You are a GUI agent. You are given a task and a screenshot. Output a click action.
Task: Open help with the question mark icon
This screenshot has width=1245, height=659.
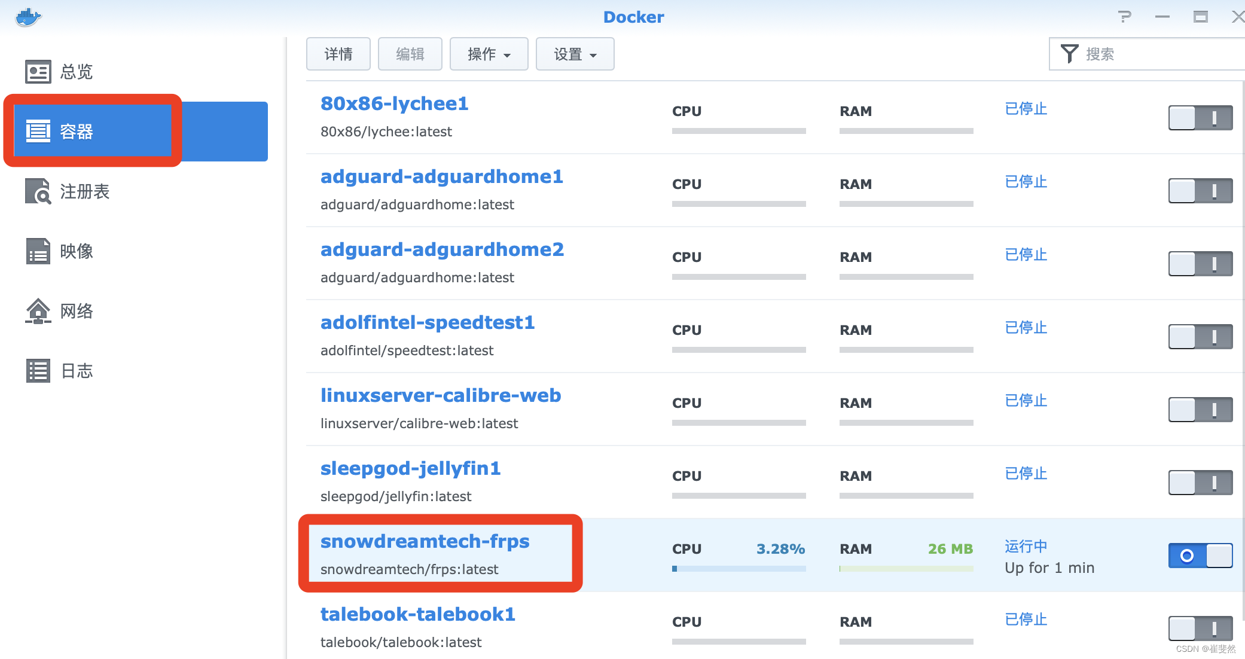coord(1125,17)
